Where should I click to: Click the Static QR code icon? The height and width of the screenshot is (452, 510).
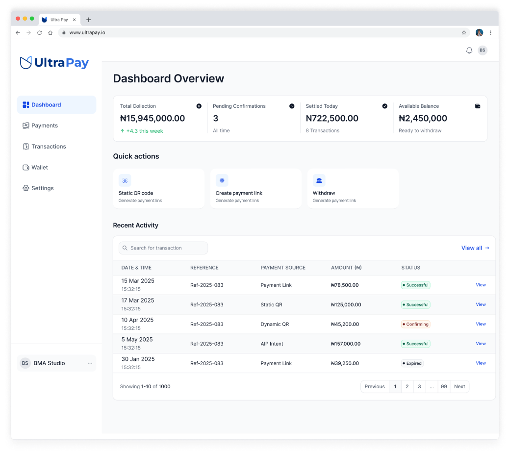[125, 180]
